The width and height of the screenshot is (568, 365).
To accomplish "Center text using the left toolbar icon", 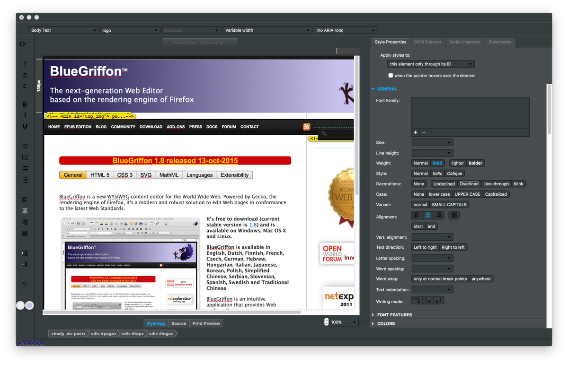I will click(25, 211).
